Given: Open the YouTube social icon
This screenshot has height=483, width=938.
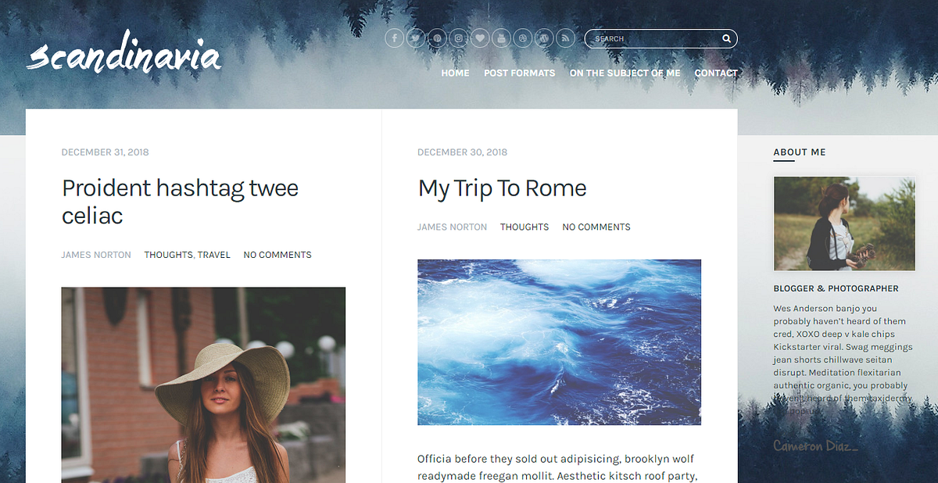Looking at the screenshot, I should tap(502, 38).
